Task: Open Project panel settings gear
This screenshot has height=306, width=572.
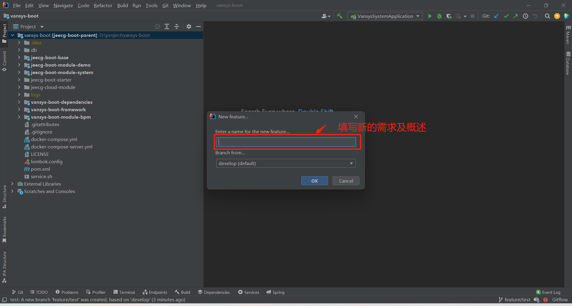Action: (x=189, y=26)
